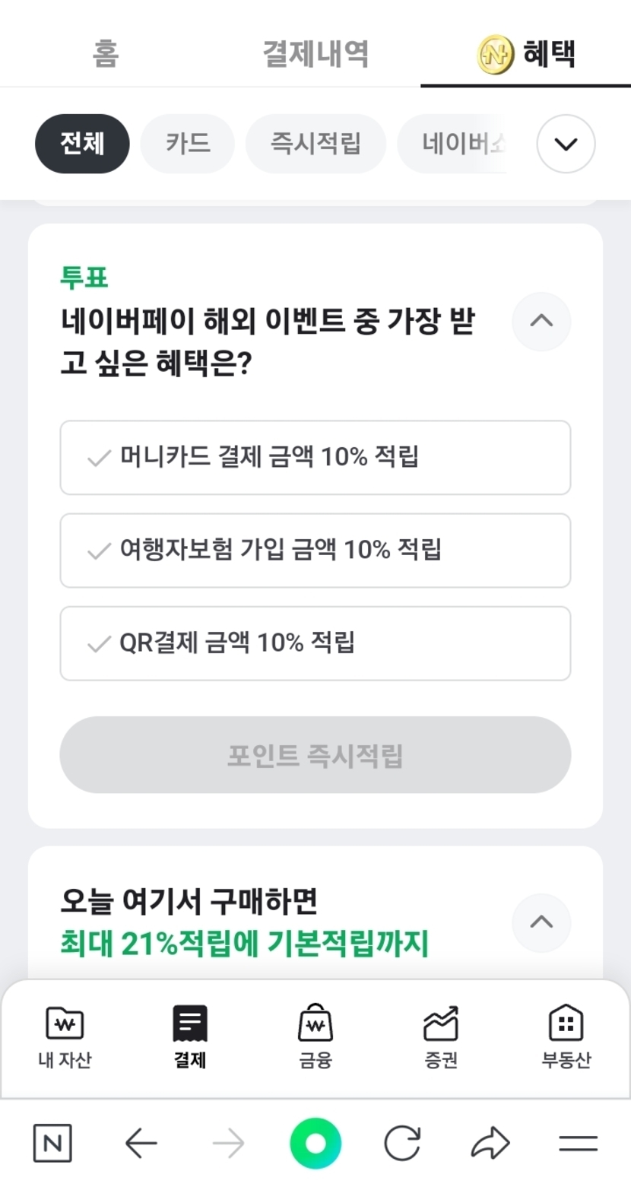The height and width of the screenshot is (1187, 631).
Task: Tap the 결제 receipt icon
Action: click(189, 1024)
